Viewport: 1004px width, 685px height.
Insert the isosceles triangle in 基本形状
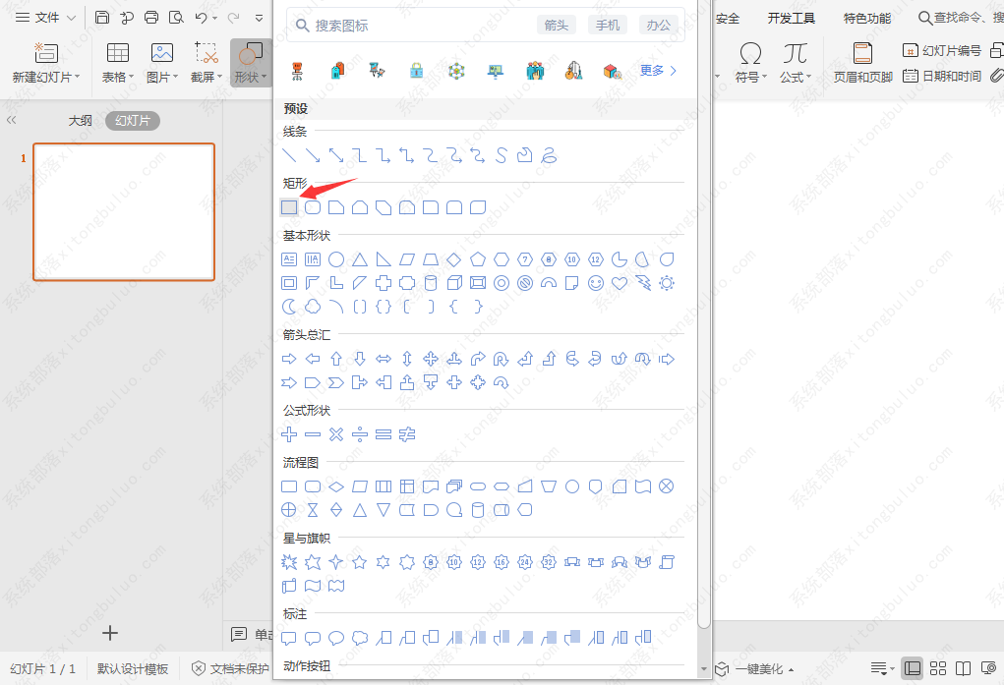360,259
